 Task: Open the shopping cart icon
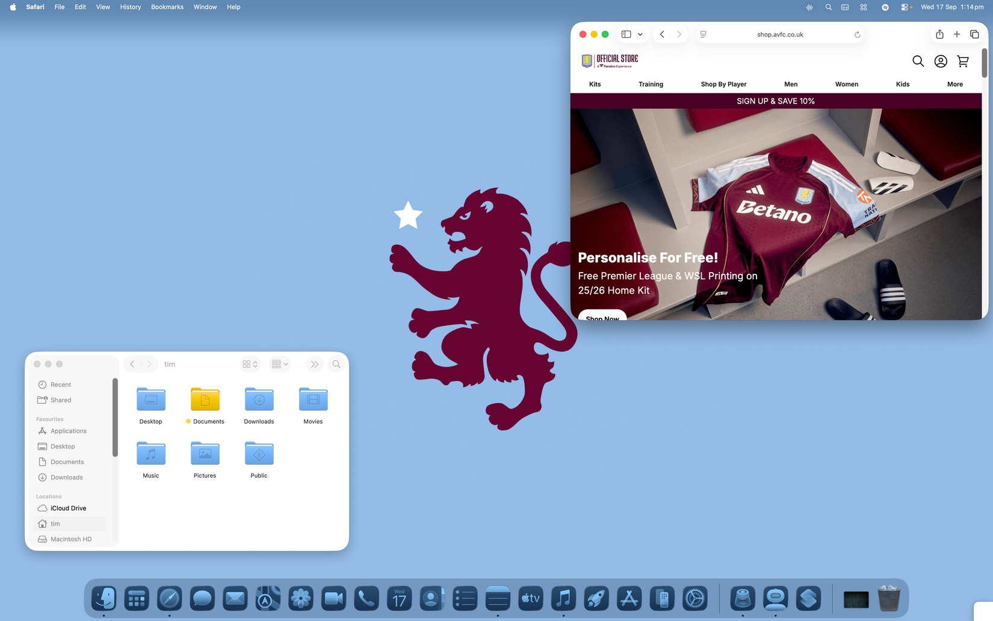click(x=963, y=61)
